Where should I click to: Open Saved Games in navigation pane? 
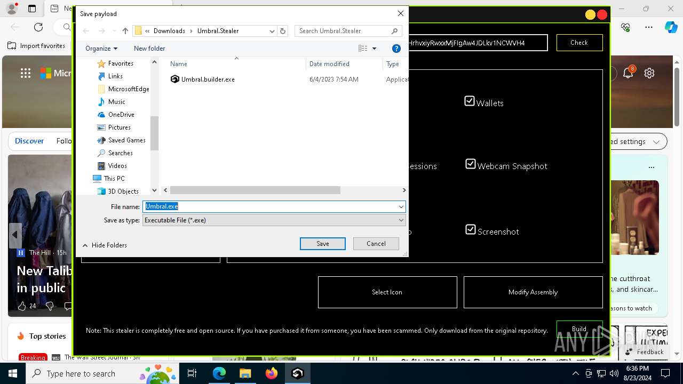point(101,140)
